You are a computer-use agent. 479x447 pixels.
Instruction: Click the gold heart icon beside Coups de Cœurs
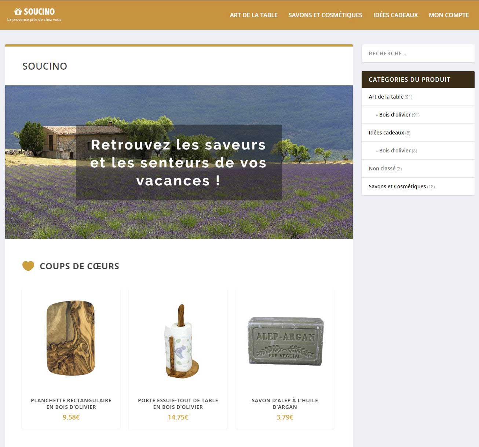click(28, 266)
